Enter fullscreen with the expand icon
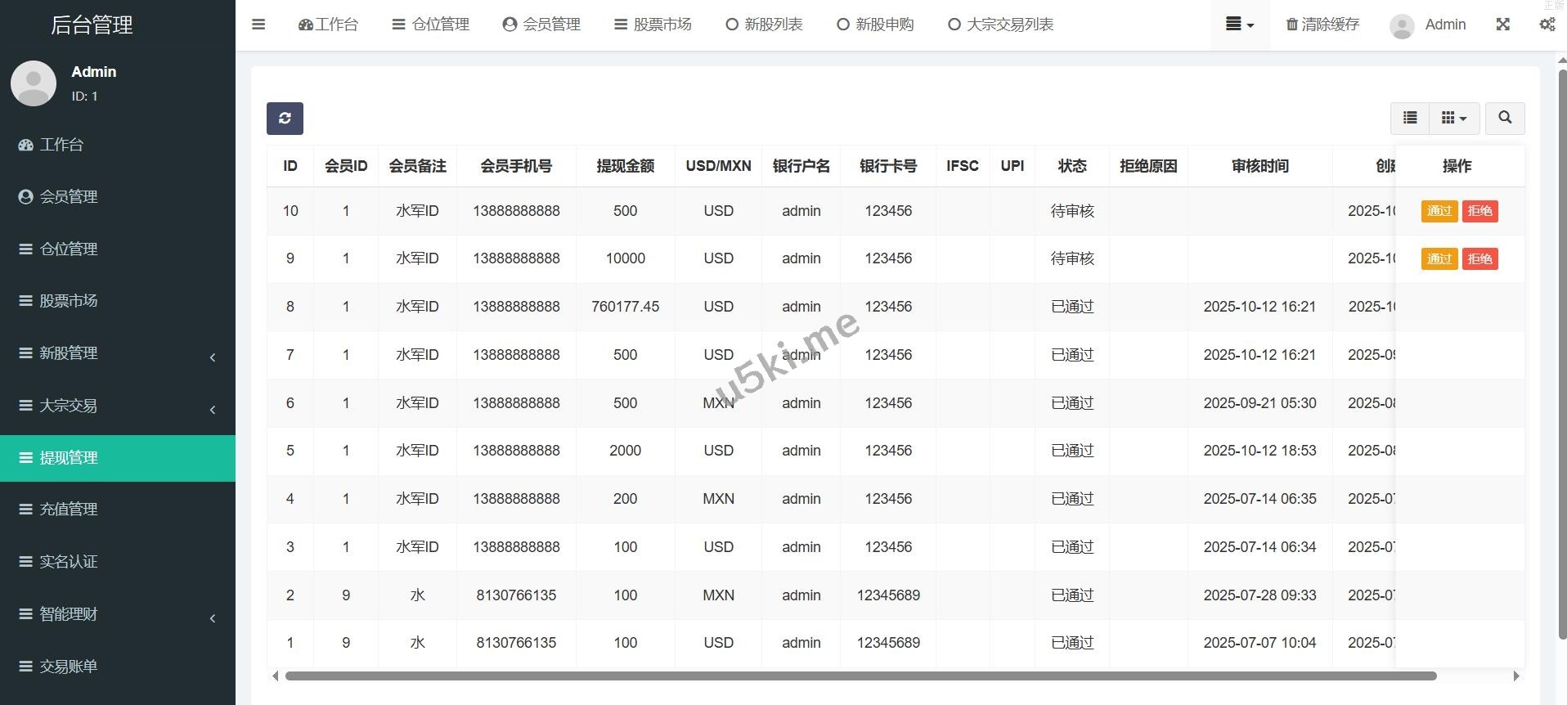The image size is (1567, 705). [1502, 25]
